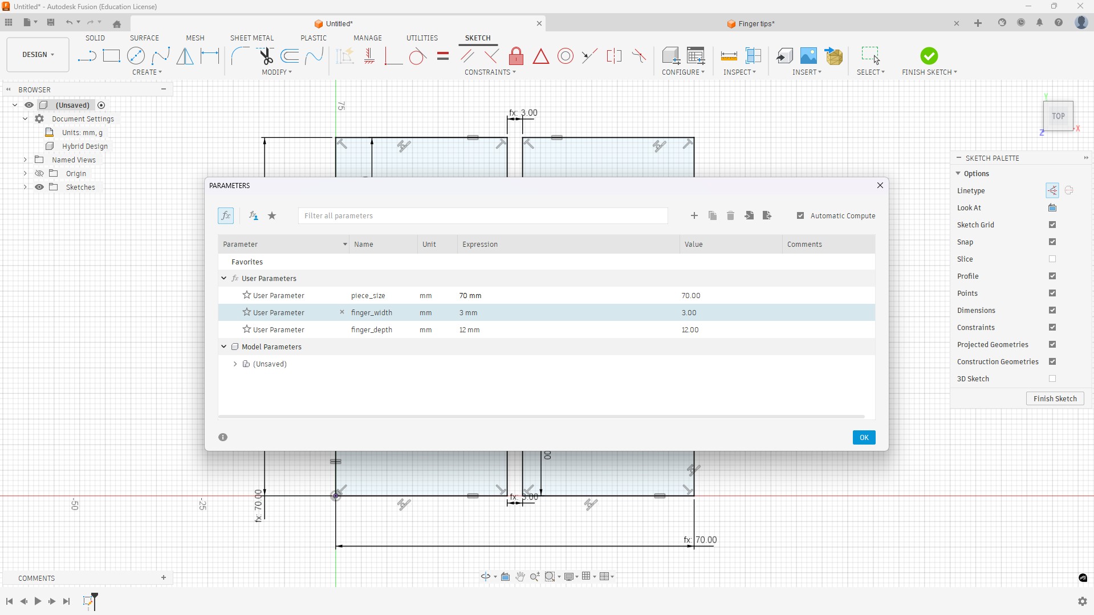This screenshot has height=615, width=1094.
Task: Favorite the piece_size parameter star
Action: (x=247, y=295)
